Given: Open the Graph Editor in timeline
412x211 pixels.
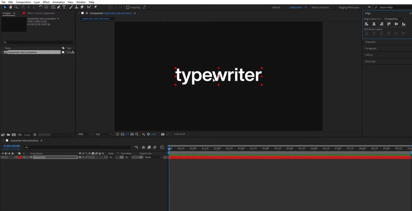Looking at the screenshot, I should pyautogui.click(x=162, y=148).
